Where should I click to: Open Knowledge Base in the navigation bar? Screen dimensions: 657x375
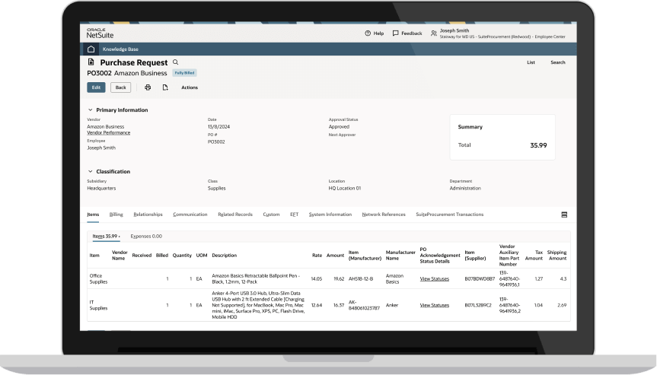click(x=120, y=49)
